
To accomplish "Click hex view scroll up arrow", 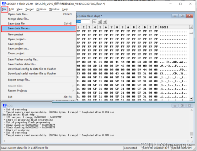I will point(191,27).
